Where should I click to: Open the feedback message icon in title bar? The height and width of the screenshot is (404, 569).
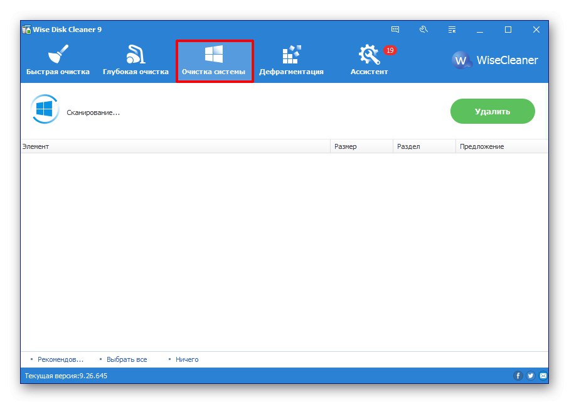(x=395, y=30)
